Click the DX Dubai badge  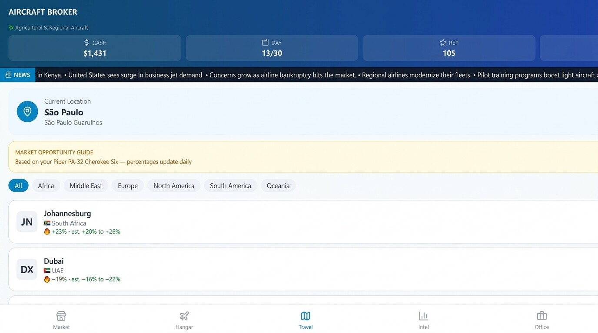pyautogui.click(x=27, y=270)
